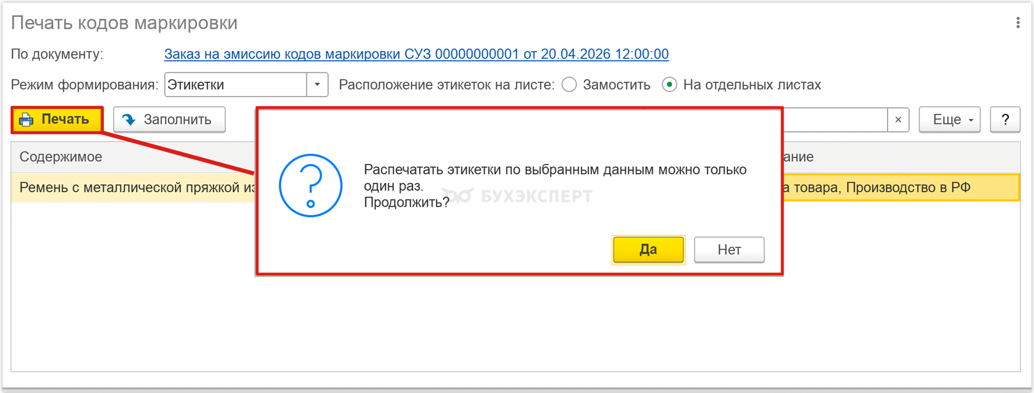Image resolution: width=1034 pixels, height=393 pixels.
Task: Select the Замостить radio option
Action: pos(569,85)
